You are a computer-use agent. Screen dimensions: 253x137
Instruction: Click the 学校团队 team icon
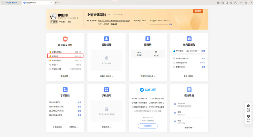[65, 89]
